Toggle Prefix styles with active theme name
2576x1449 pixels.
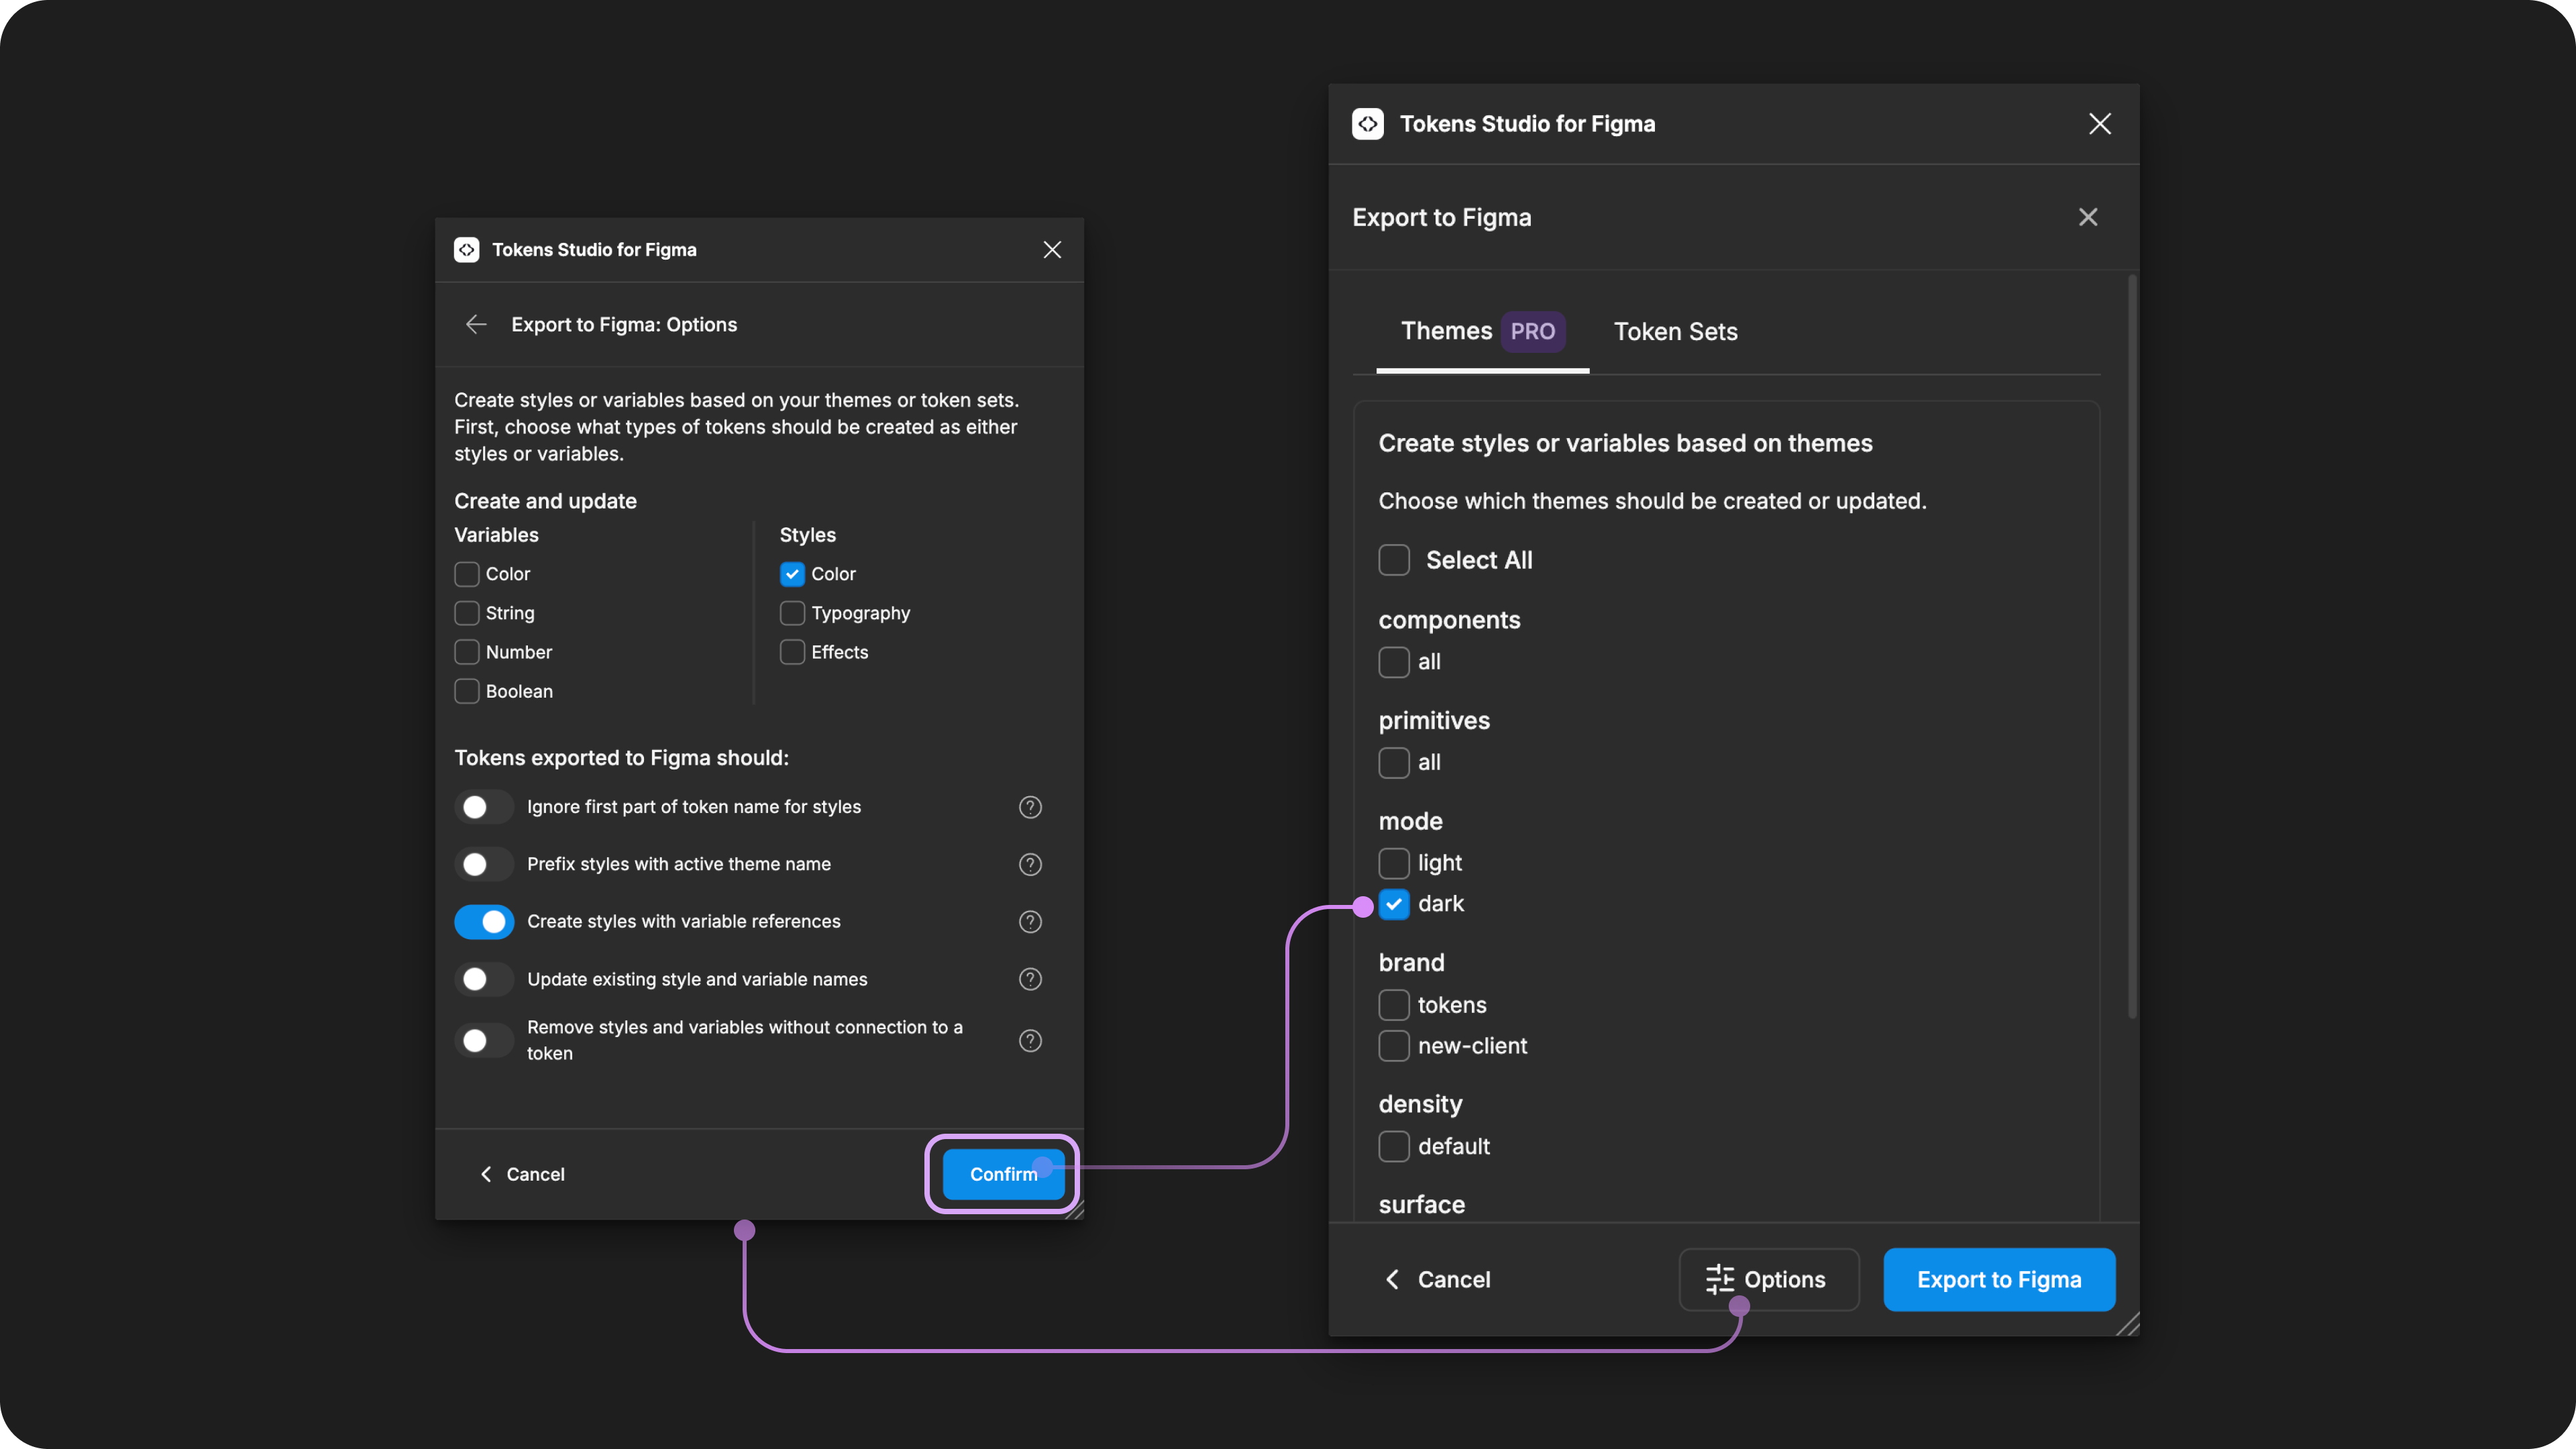coord(484,864)
